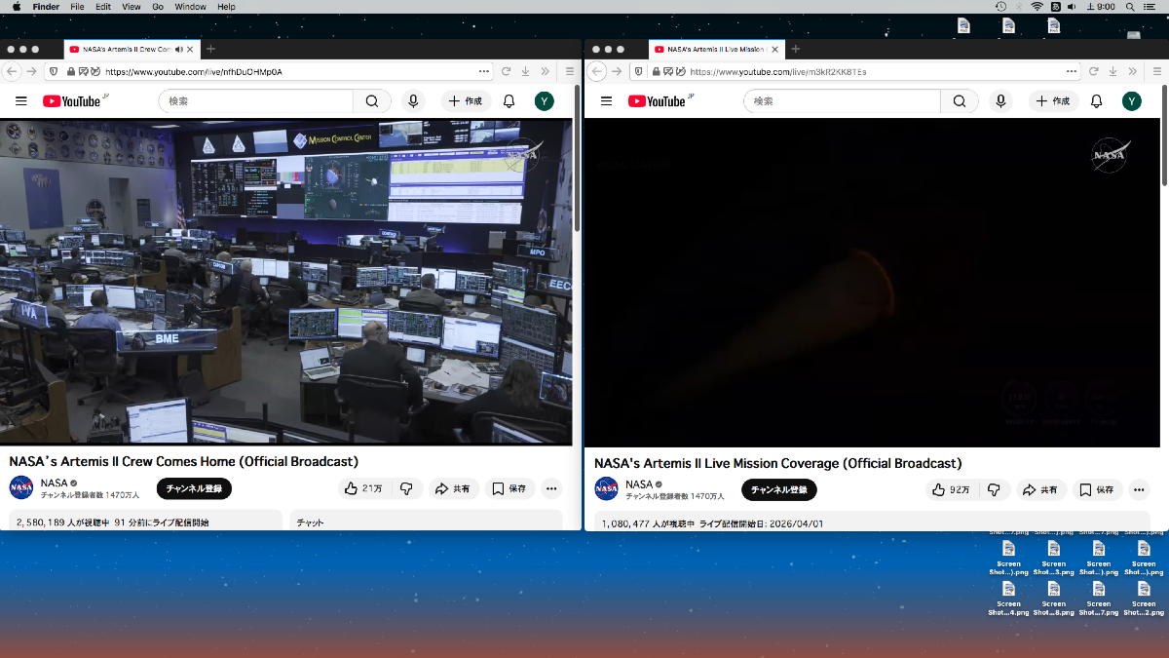Save the Live Mission Coverage video (保存)

click(1097, 489)
